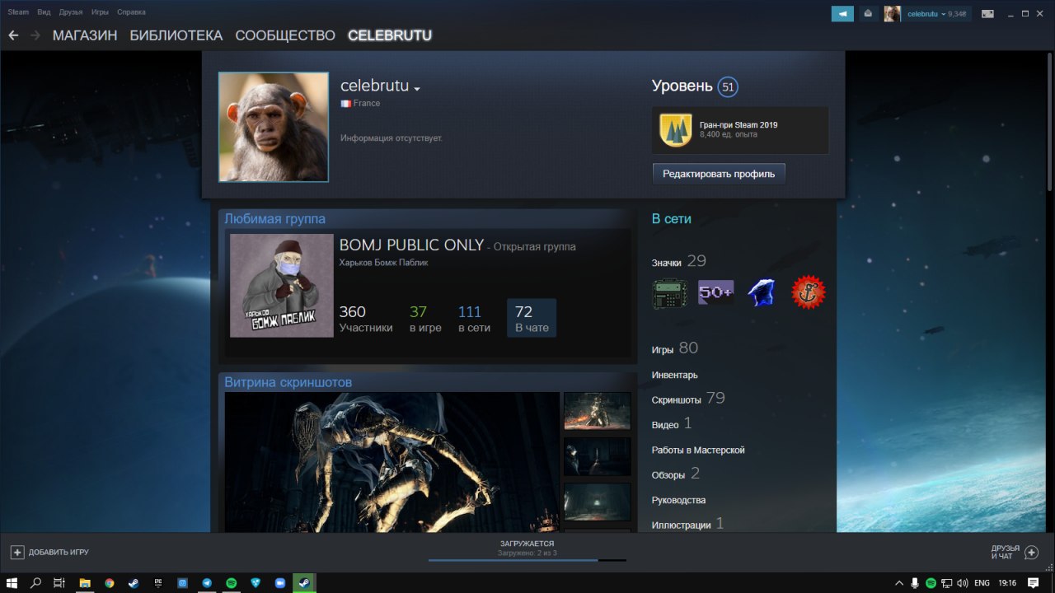Click ДОБАВИТЬ ИГРУ button
This screenshot has height=593, width=1055.
[49, 552]
